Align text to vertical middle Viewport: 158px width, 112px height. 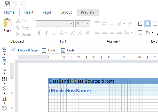pyautogui.click(x=104, y=24)
